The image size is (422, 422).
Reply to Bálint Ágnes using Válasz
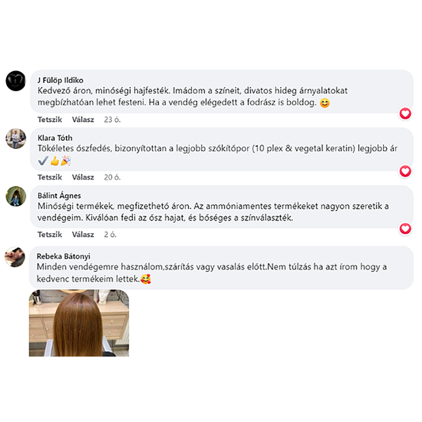click(x=83, y=234)
